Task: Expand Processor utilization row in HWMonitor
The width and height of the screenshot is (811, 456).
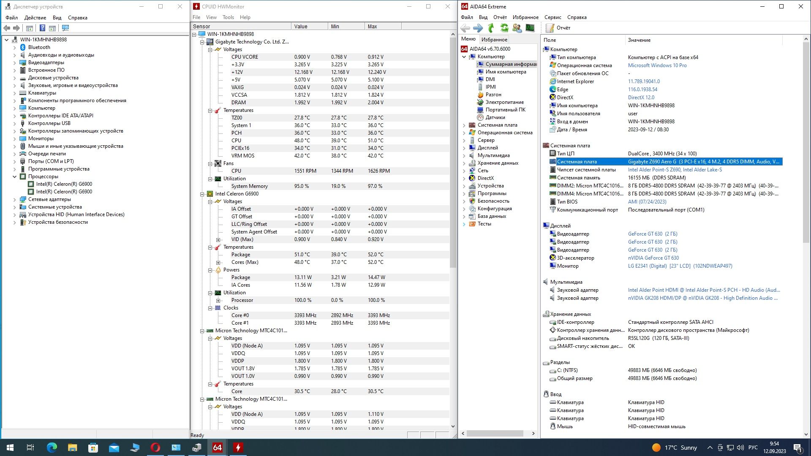Action: pos(218,300)
